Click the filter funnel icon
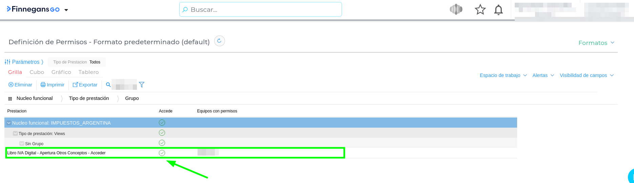 [142, 85]
